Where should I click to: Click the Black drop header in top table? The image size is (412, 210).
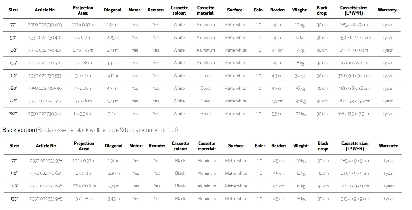(x=322, y=10)
